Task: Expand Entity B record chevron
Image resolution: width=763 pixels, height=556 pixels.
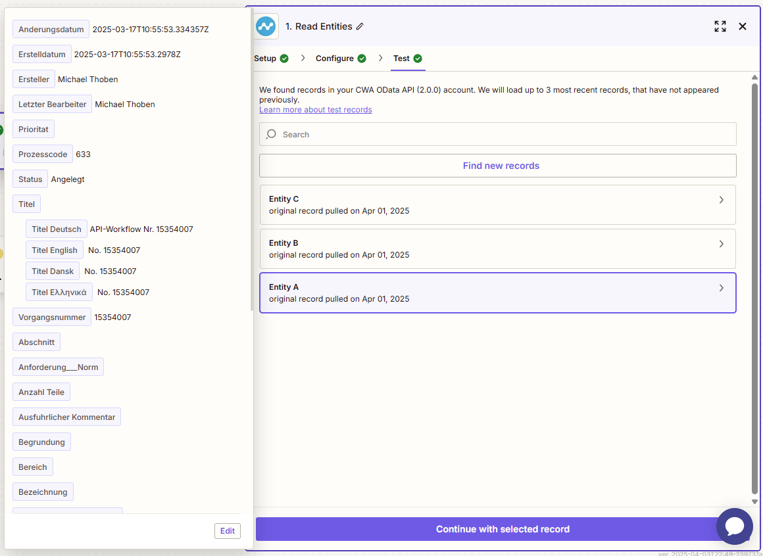Action: [722, 244]
